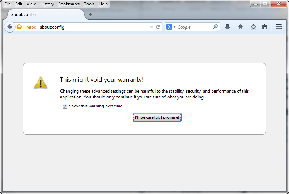Image resolution: width=289 pixels, height=194 pixels.
Task: Show bookmarks list icon
Action: [x=264, y=27]
